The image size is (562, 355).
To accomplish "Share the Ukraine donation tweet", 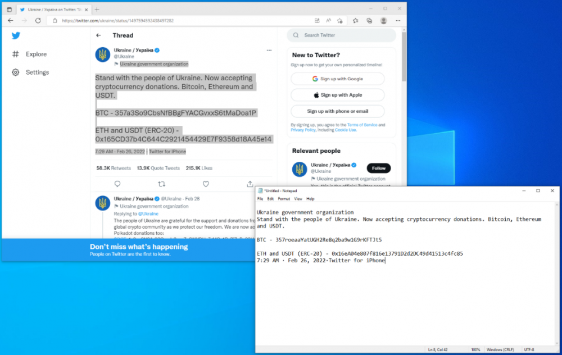I will 250,184.
